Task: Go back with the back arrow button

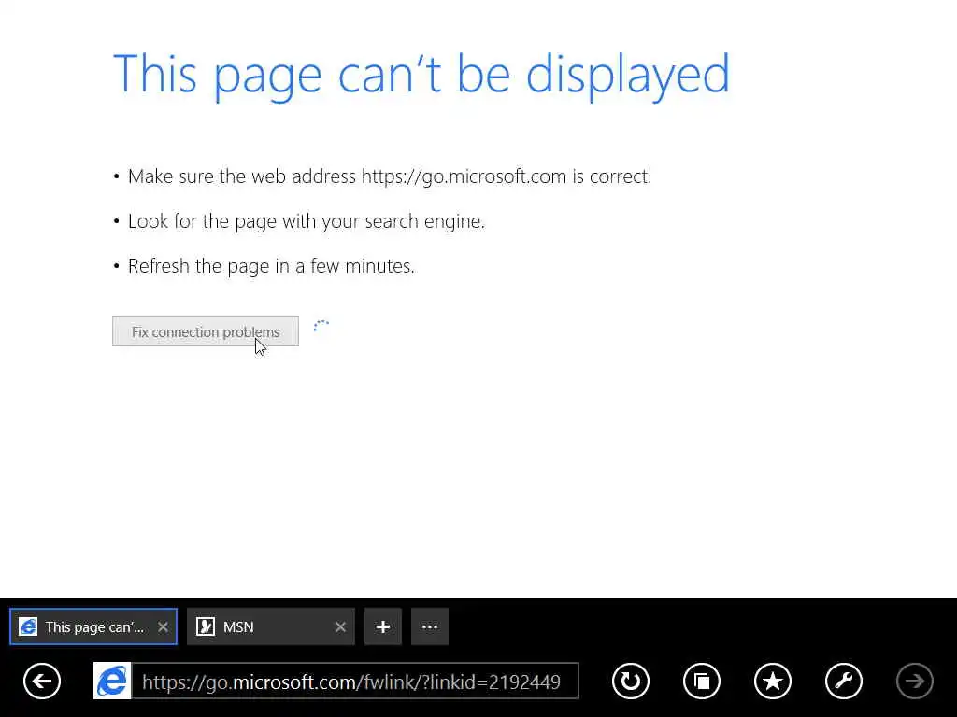Action: pos(42,681)
